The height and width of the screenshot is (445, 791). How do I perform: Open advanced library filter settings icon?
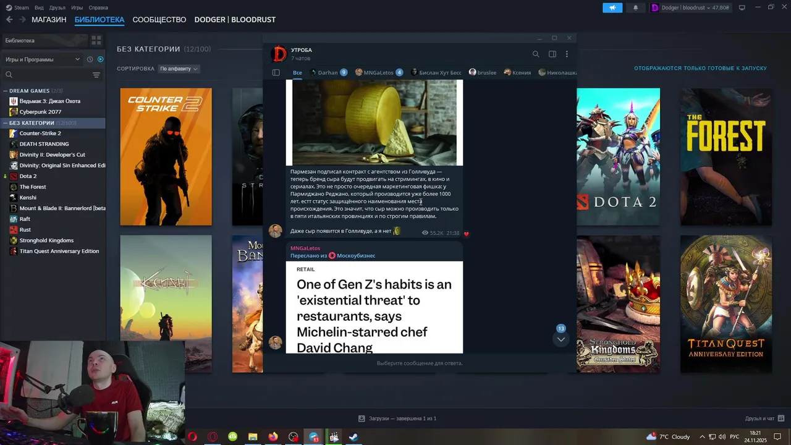click(x=96, y=75)
